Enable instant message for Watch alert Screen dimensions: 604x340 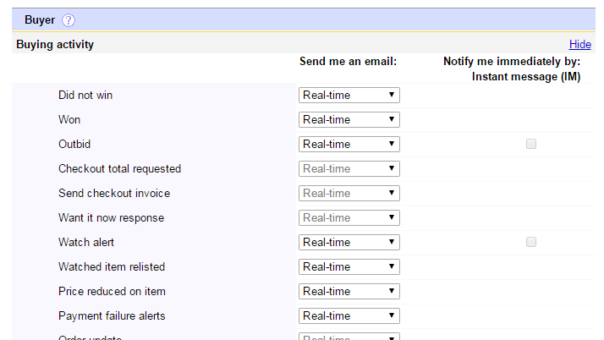[x=531, y=242]
